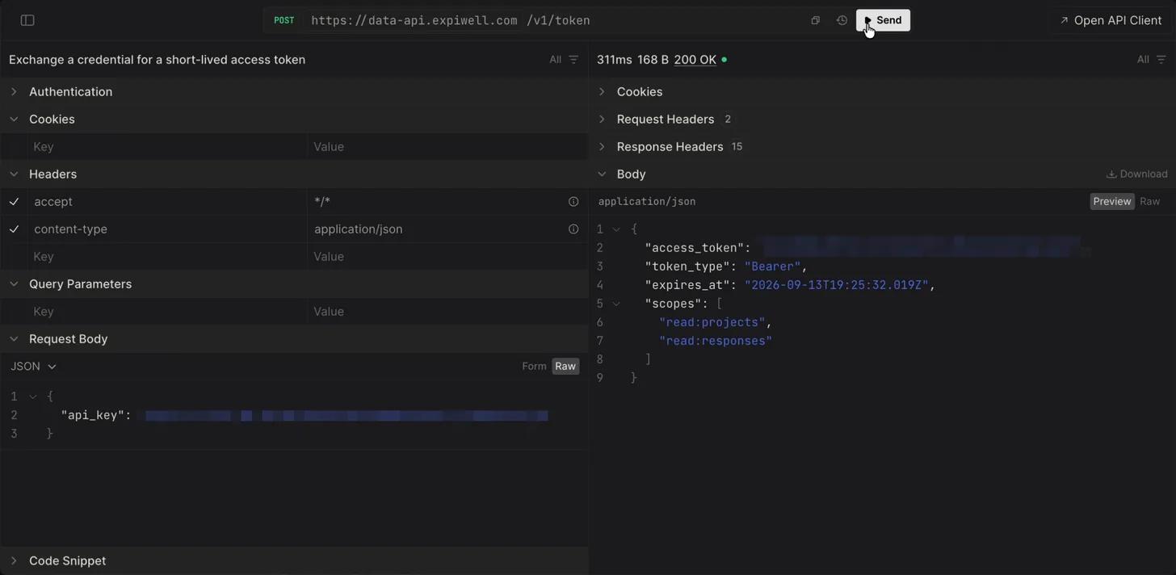
Task: Switch response body to Raw view
Action: click(1149, 202)
